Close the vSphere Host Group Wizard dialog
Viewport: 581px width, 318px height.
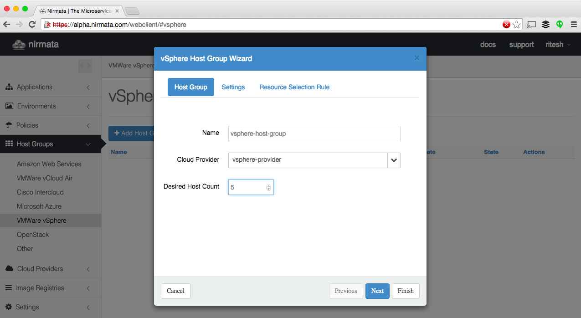point(416,58)
